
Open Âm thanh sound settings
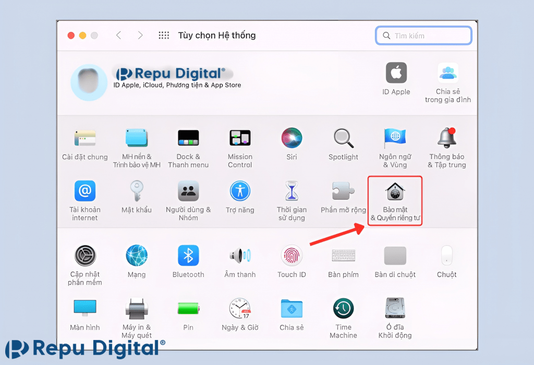tap(240, 256)
